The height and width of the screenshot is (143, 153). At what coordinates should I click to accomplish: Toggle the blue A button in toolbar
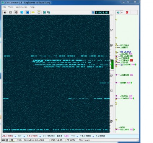pyautogui.click(x=22, y=12)
